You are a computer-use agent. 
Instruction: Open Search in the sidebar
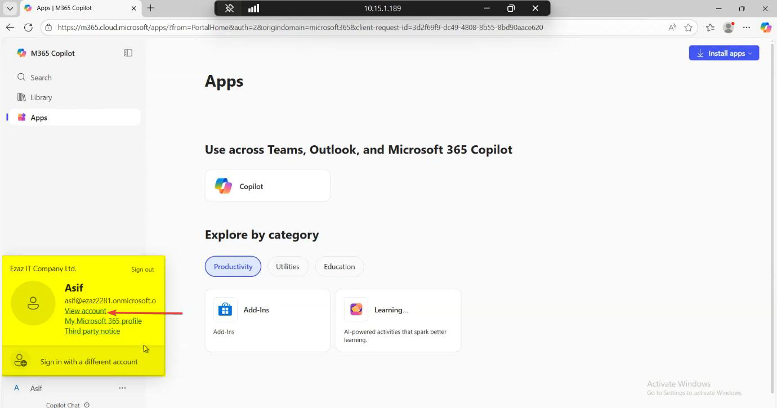pos(73,77)
